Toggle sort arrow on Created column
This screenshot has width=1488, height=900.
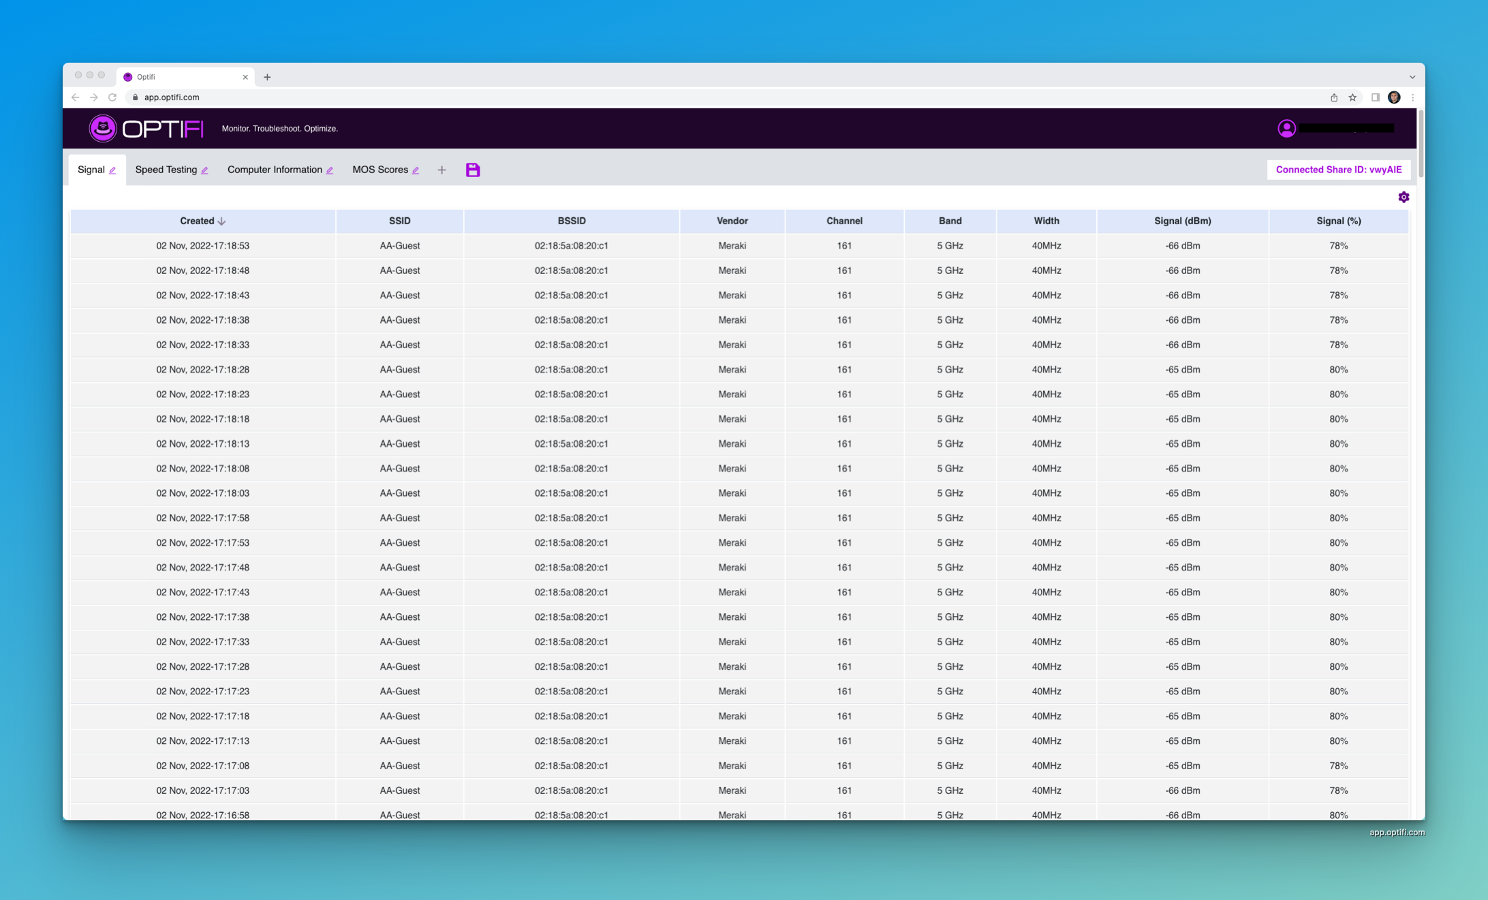click(222, 221)
